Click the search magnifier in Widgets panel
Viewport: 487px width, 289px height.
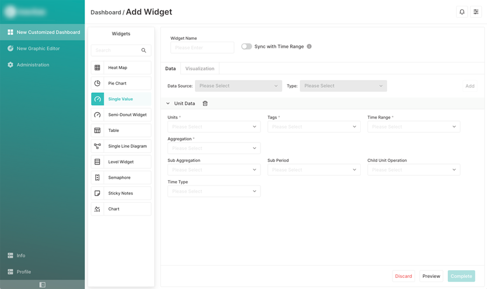[x=144, y=51]
